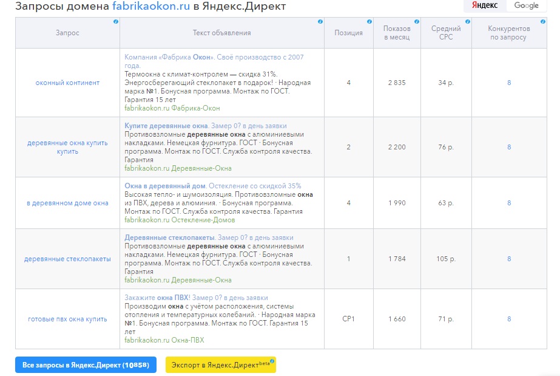Click beta info icon on export button
560x376 pixels.
272,361
